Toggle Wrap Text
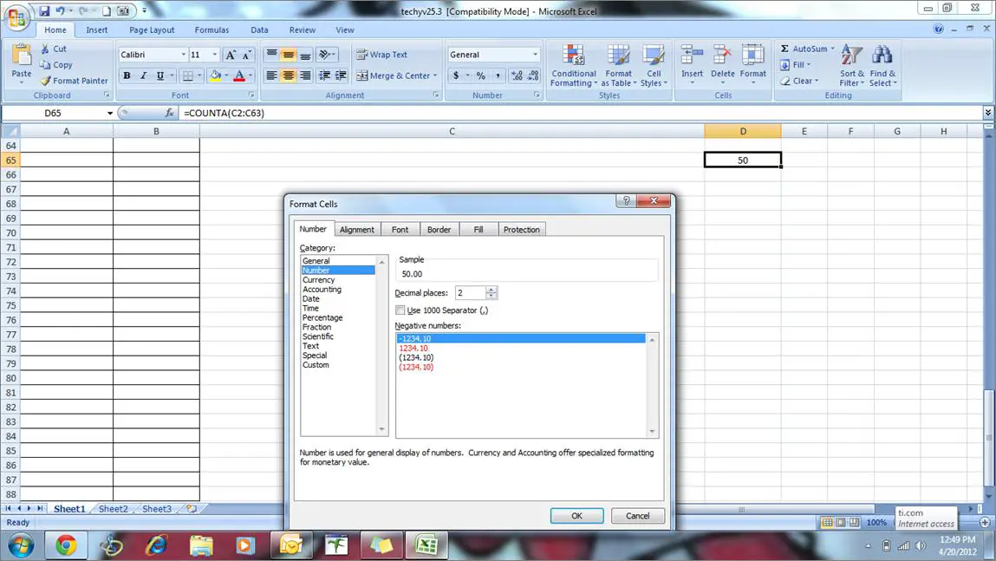The width and height of the screenshot is (996, 561). tap(381, 55)
